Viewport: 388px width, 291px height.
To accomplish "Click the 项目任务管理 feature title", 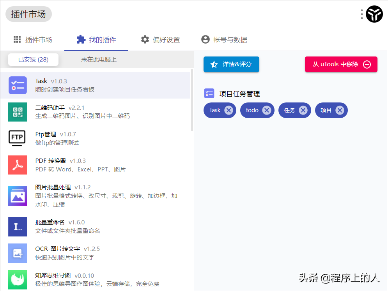I will 239,94.
